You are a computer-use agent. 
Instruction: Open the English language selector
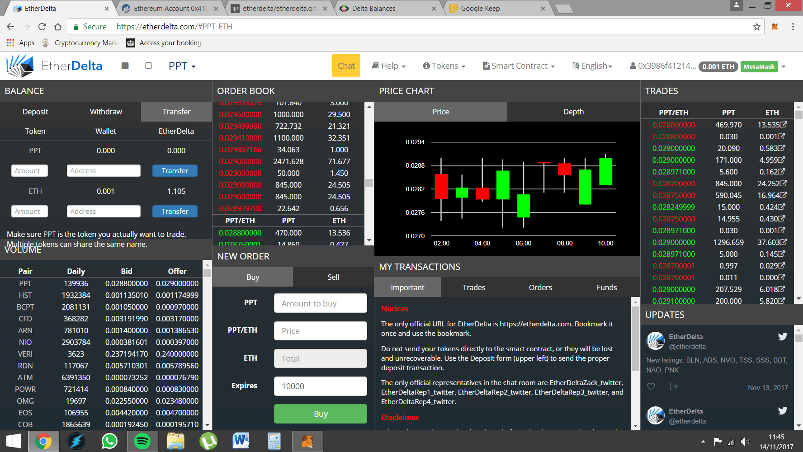[x=592, y=66]
